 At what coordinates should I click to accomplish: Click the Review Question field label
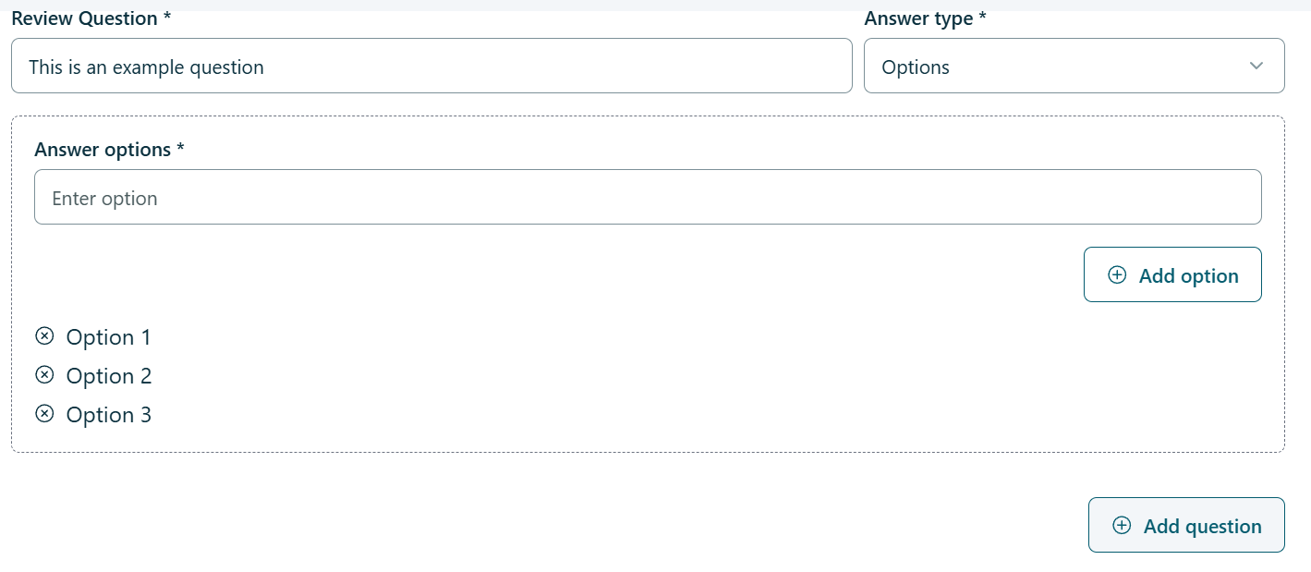[x=84, y=18]
